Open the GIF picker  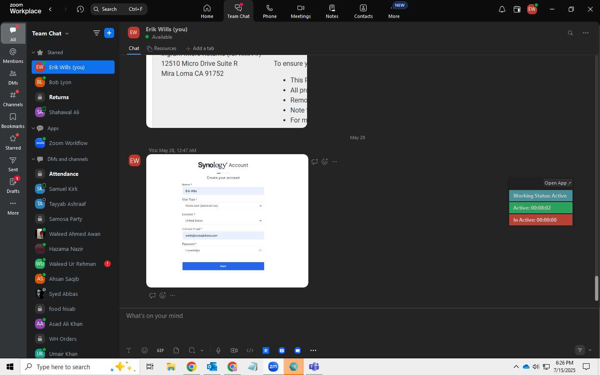coord(160,350)
